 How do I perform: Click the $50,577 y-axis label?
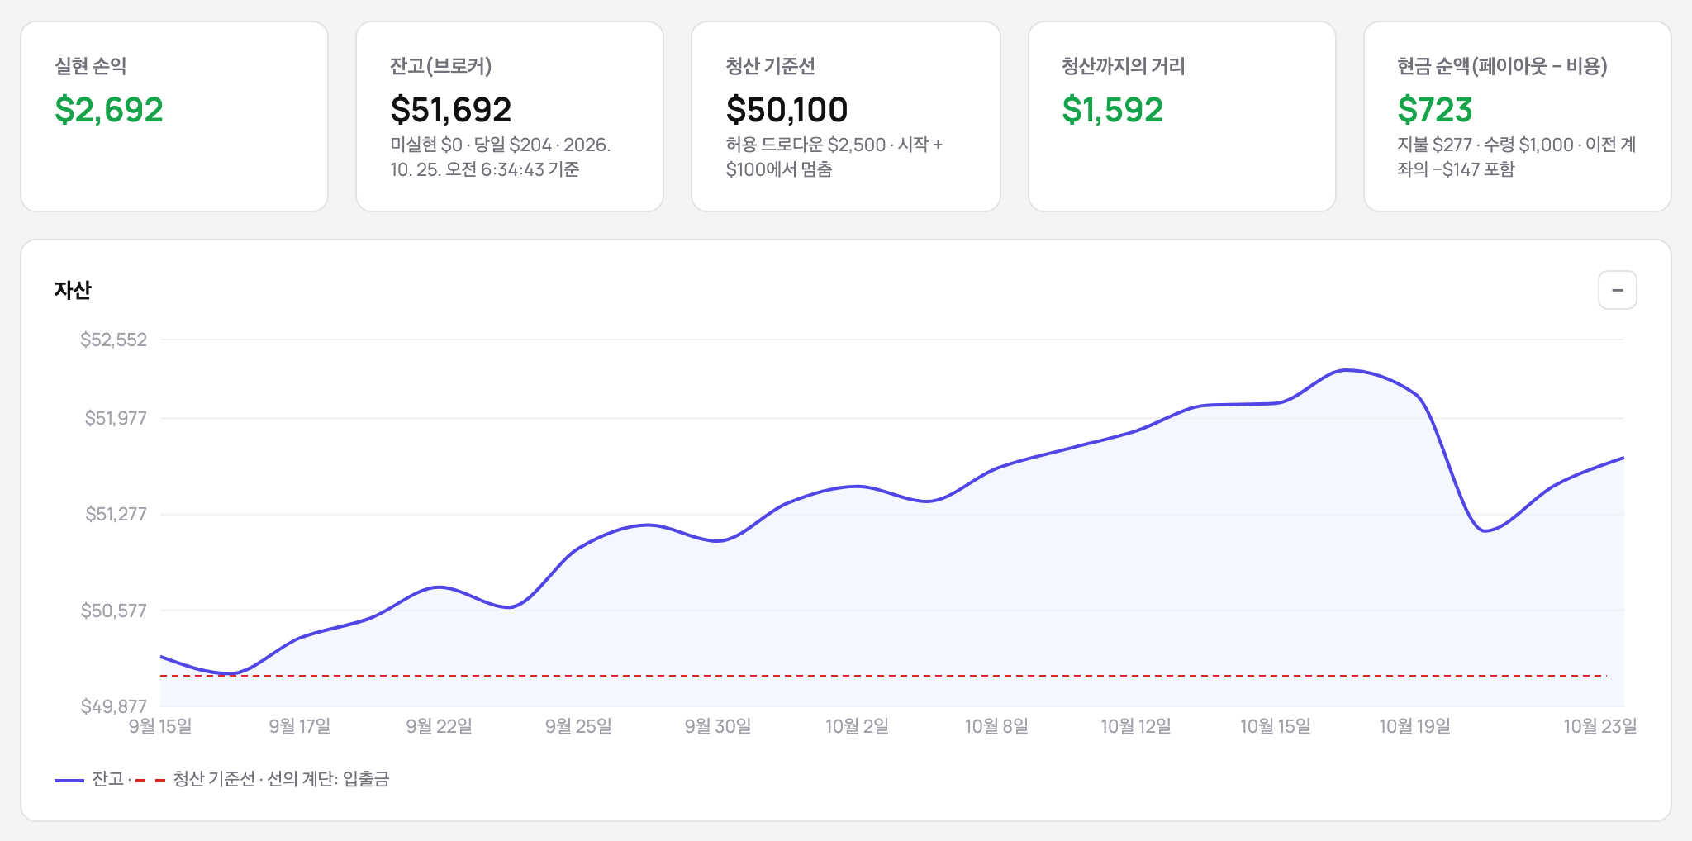click(113, 611)
